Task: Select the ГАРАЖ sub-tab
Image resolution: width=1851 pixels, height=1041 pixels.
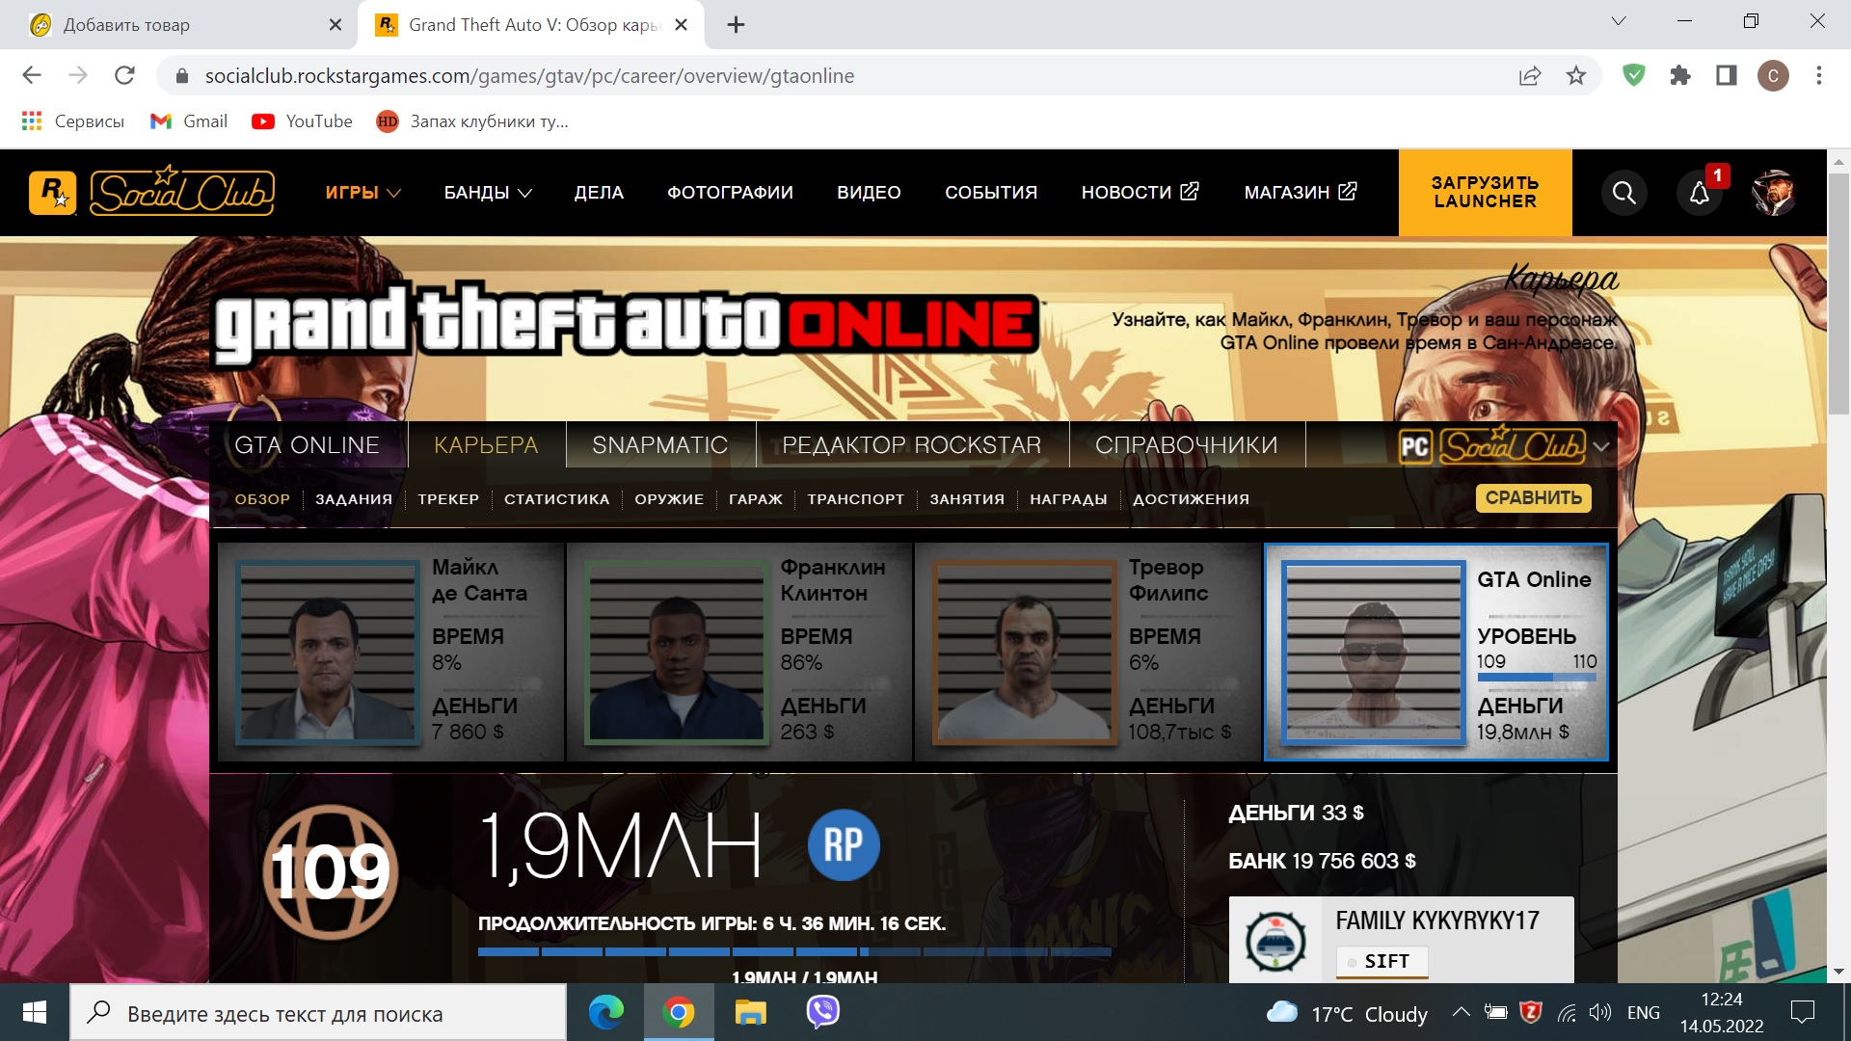Action: pos(756,499)
